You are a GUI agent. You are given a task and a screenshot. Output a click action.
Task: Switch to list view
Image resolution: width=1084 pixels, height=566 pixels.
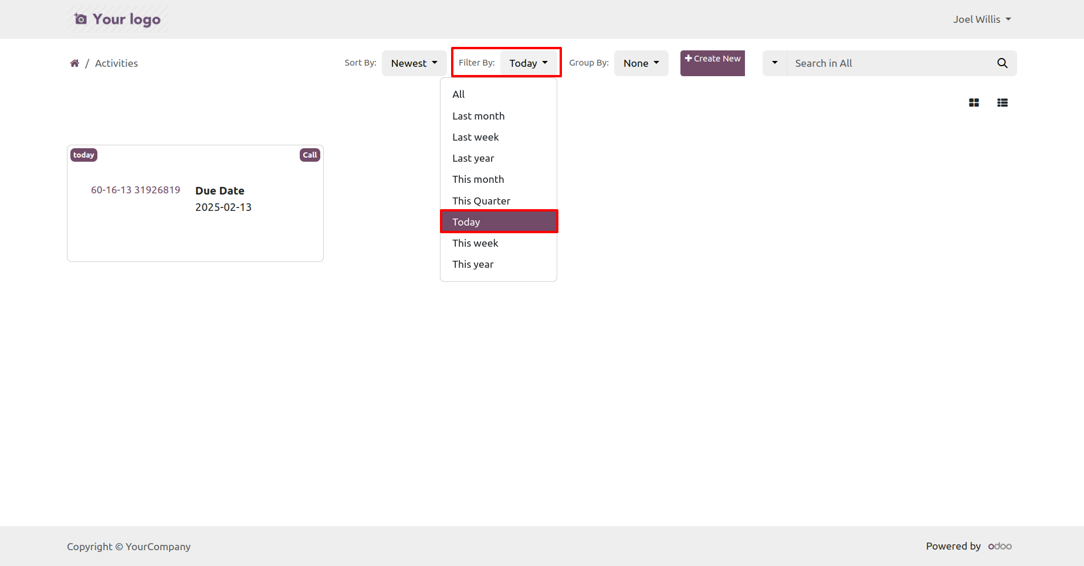[x=1002, y=103]
